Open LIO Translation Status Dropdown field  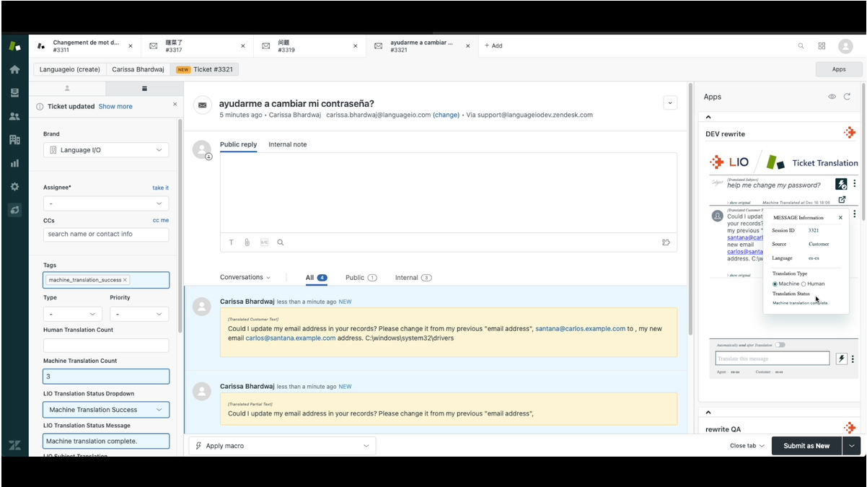point(106,409)
